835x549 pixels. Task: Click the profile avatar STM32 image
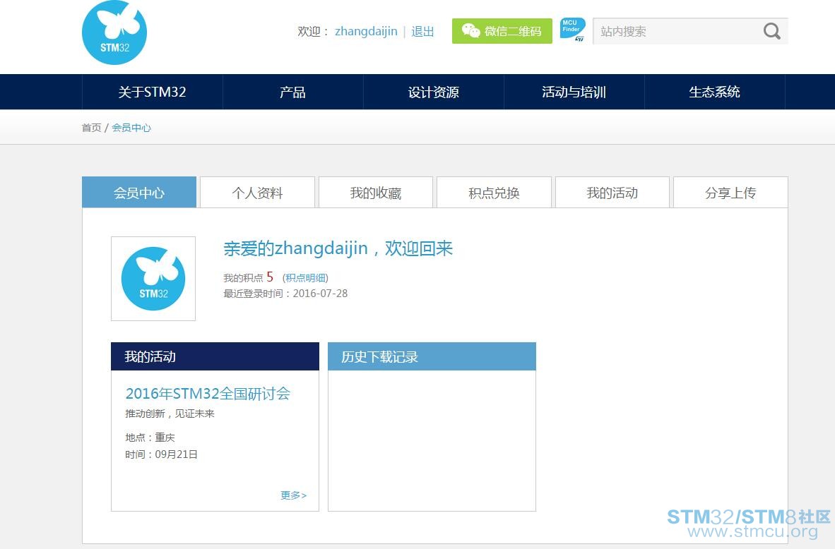tap(153, 279)
